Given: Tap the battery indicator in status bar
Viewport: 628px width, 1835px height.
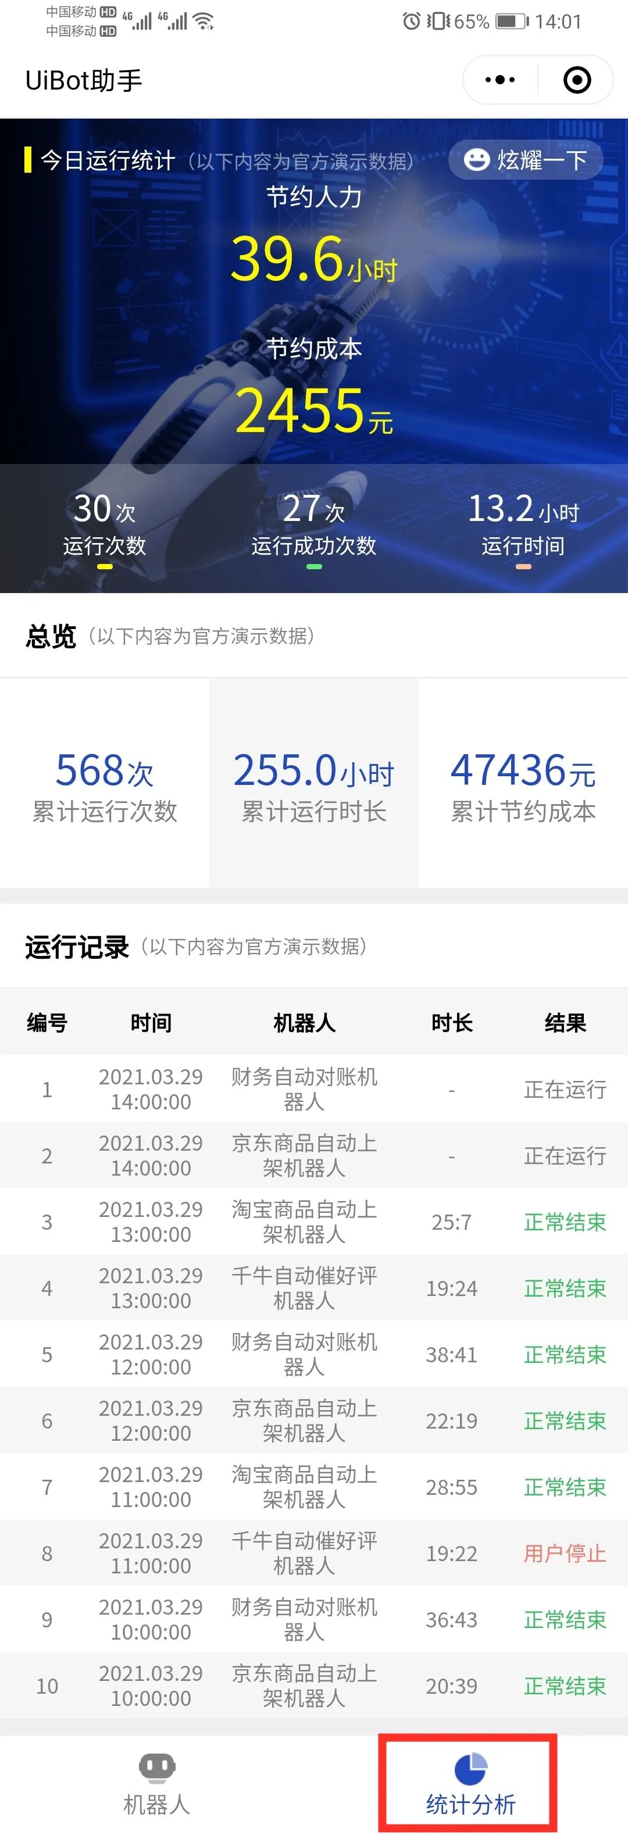Looking at the screenshot, I should pos(513,22).
